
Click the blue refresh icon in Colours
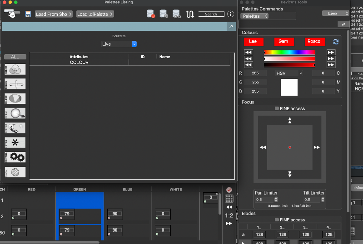point(336,41)
